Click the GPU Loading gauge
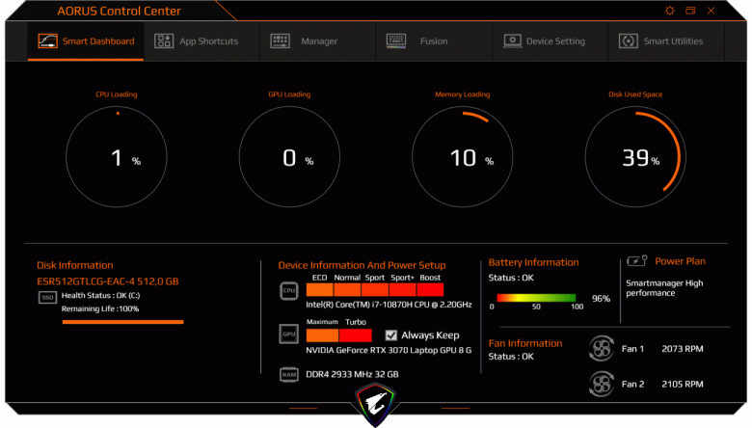Screen dimensions: 752x428 pyautogui.click(x=289, y=157)
